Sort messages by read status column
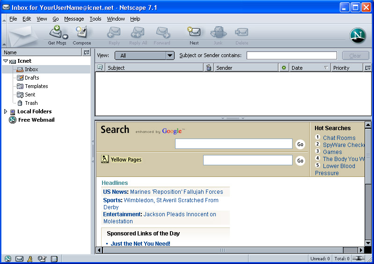This screenshot has width=374, height=264. coord(284,68)
